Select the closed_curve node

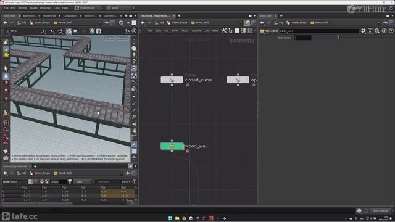pos(172,80)
